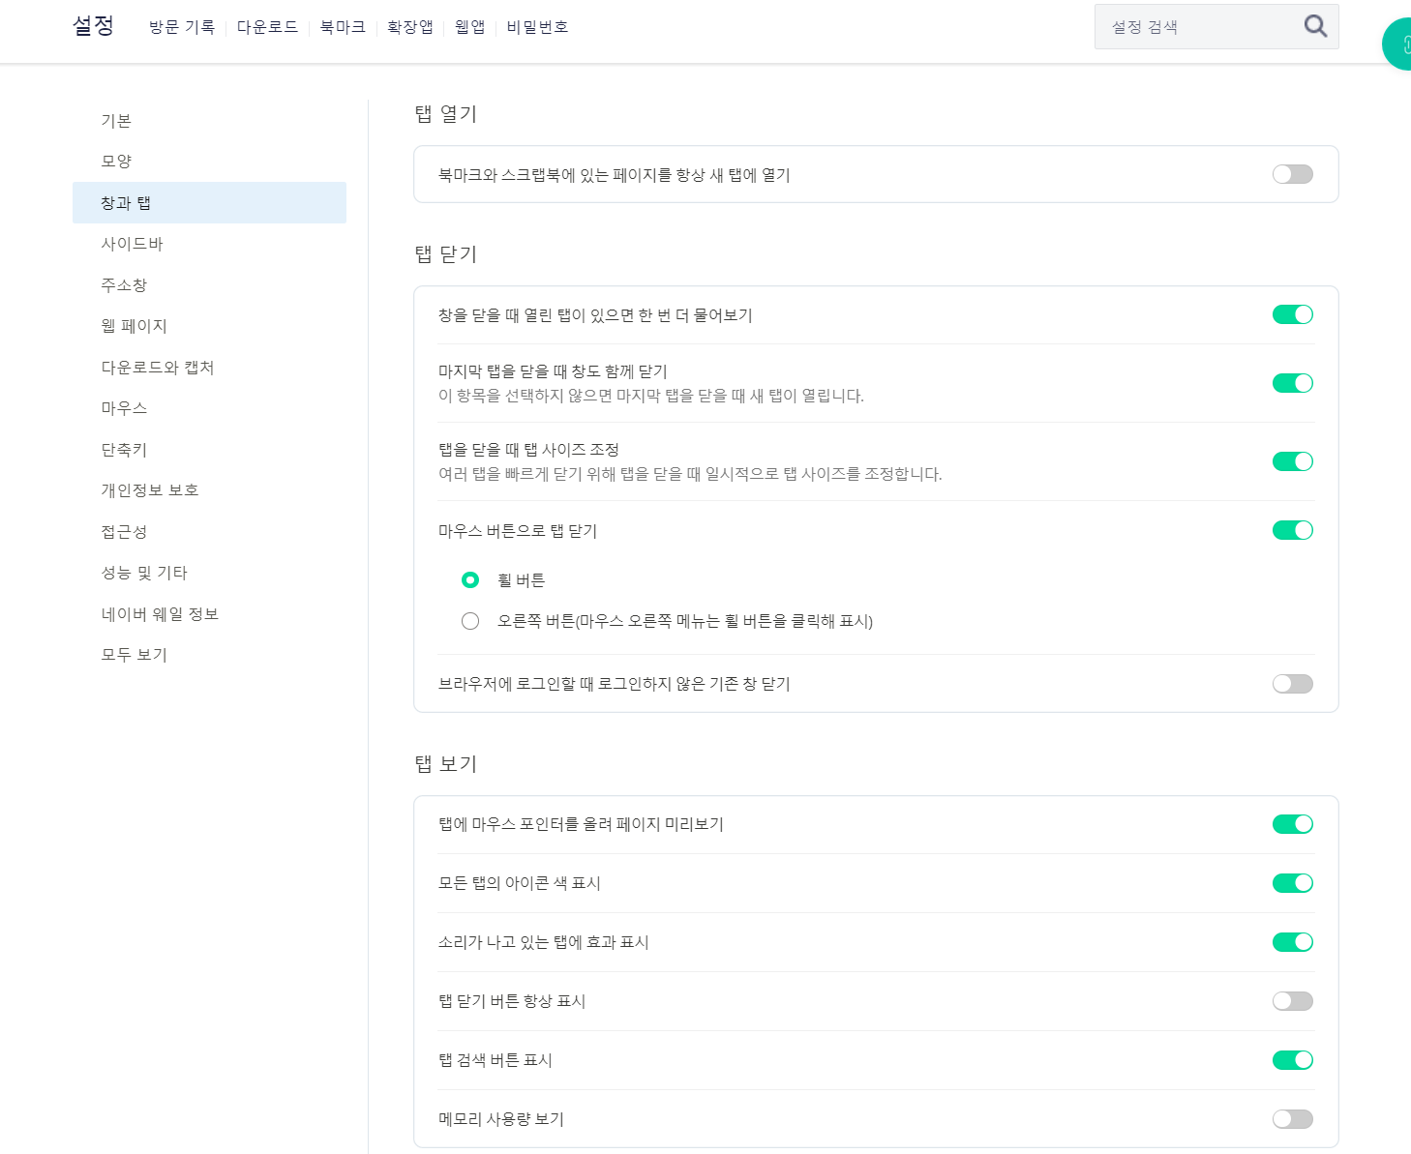Disable page preview on tab hover
This screenshot has height=1154, width=1411.
[1292, 824]
